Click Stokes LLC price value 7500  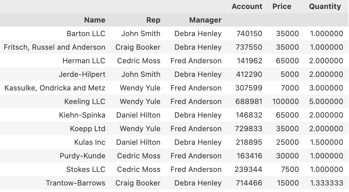click(290, 169)
